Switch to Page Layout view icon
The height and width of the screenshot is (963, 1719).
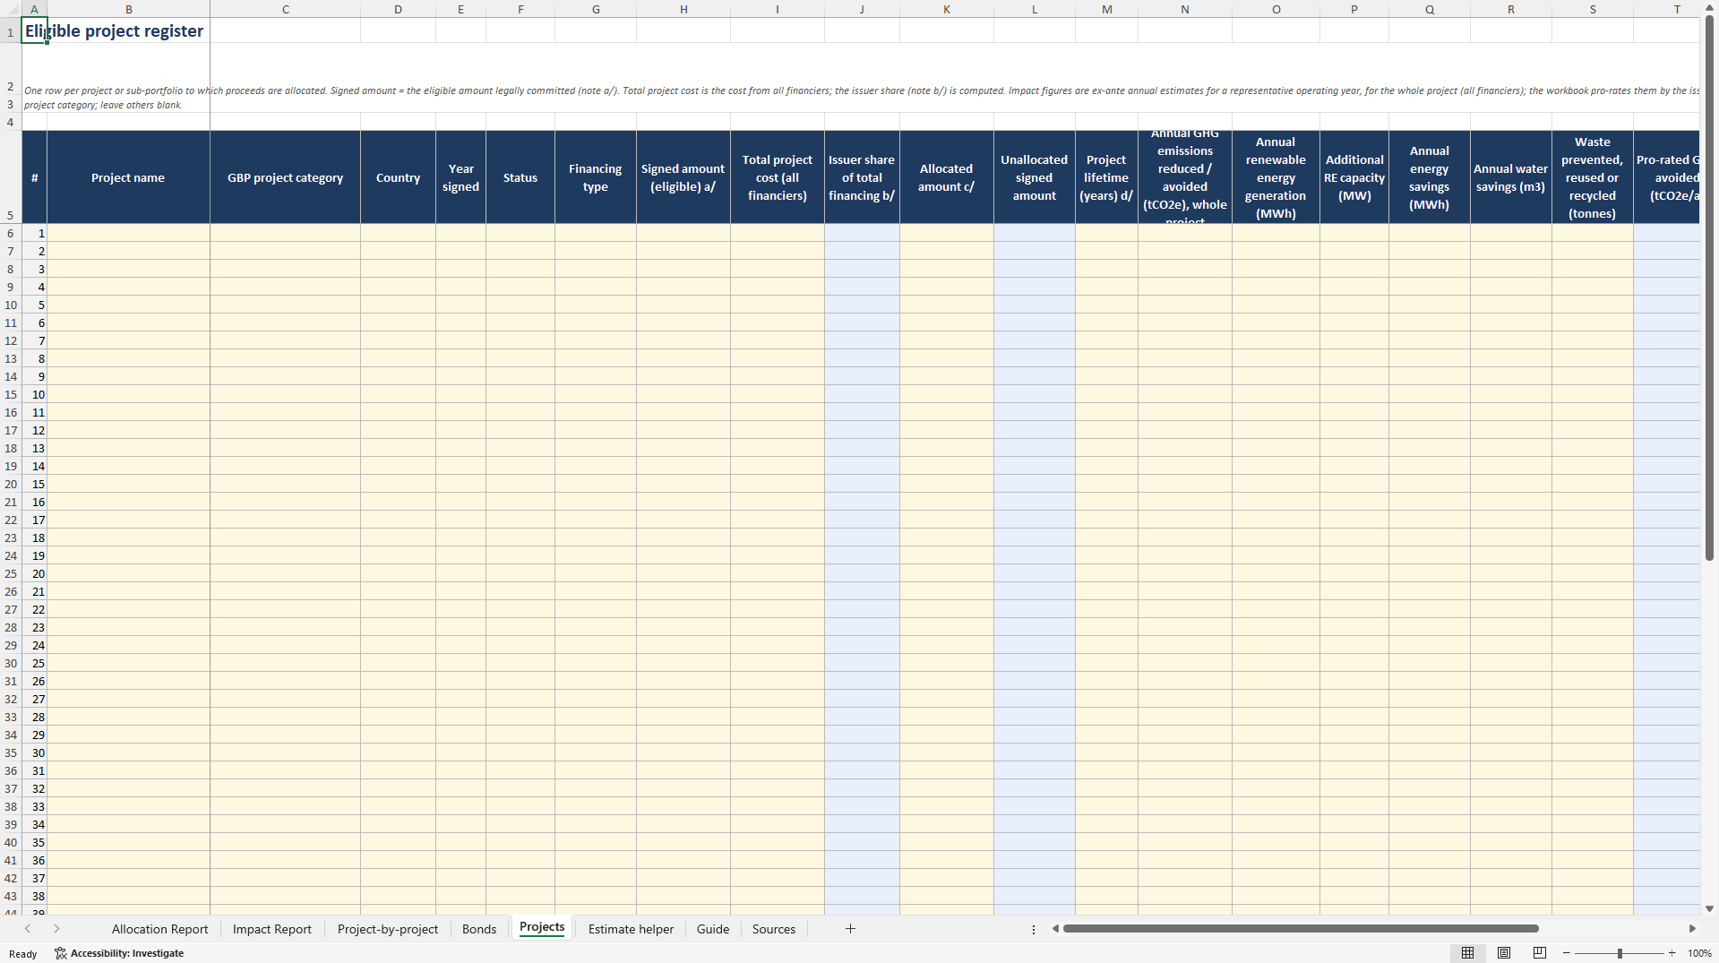click(1504, 953)
